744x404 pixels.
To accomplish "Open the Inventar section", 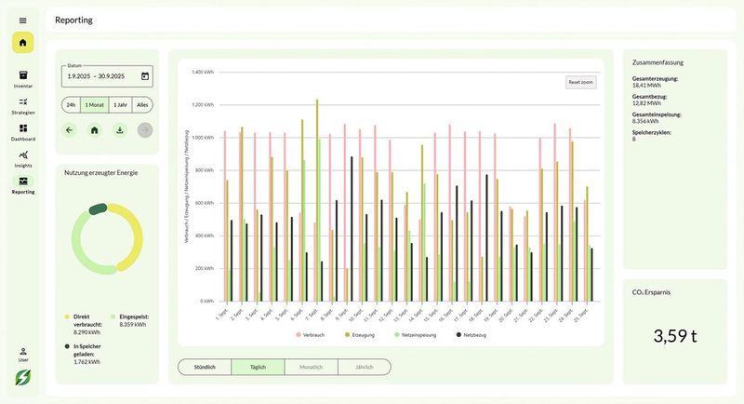I will (x=23, y=79).
